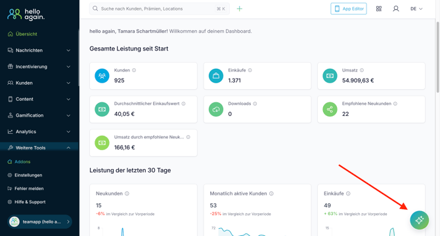Show info for Kunden metric

pyautogui.click(x=134, y=70)
